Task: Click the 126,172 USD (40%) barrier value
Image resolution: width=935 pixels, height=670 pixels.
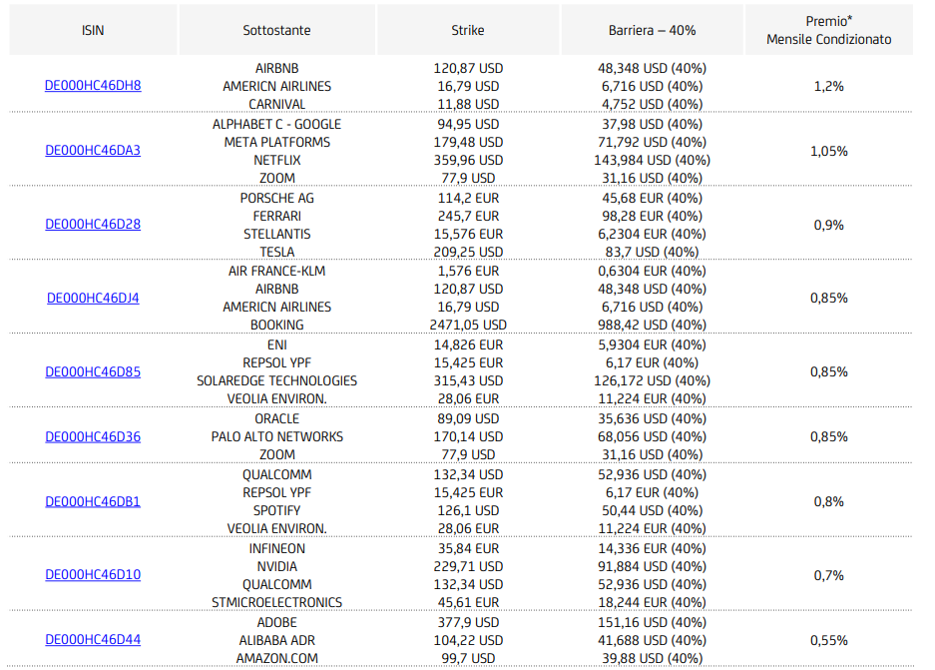Action: point(652,380)
